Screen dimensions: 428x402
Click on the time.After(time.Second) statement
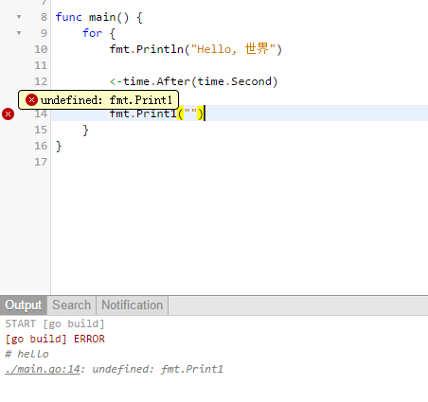point(193,81)
